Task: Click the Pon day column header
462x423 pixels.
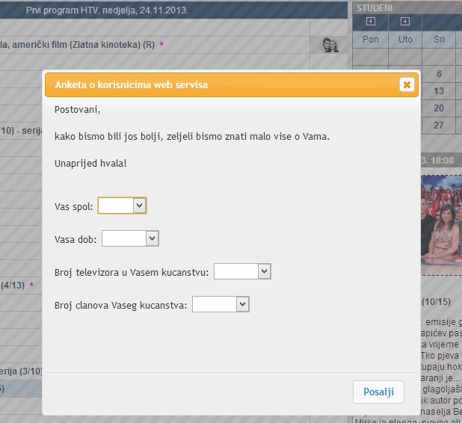Action: [x=370, y=39]
